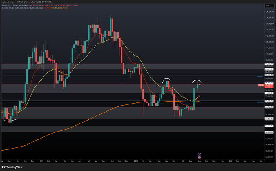276x171 pixels.
Task: Click the 2027 label on the time axis
Action: [x=230, y=161]
